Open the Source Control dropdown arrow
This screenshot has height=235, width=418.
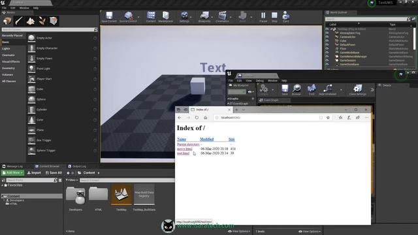138,17
